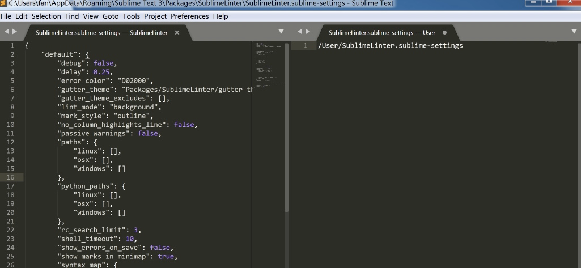Open the Edit menu
This screenshot has height=268, width=581.
pyautogui.click(x=21, y=16)
